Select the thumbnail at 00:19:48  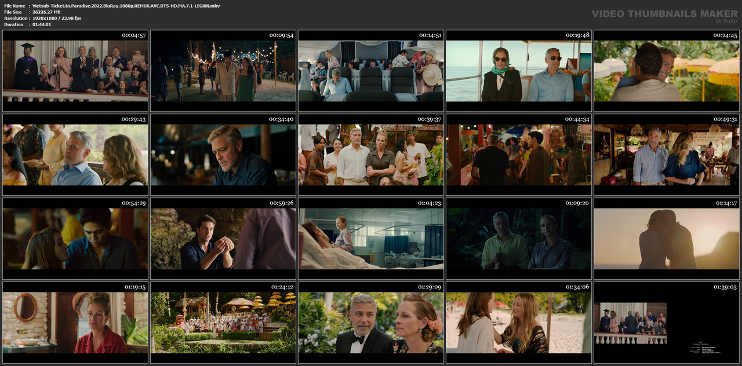tap(519, 71)
